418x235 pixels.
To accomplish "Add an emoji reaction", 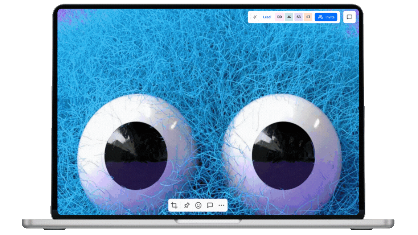I will coord(198,205).
